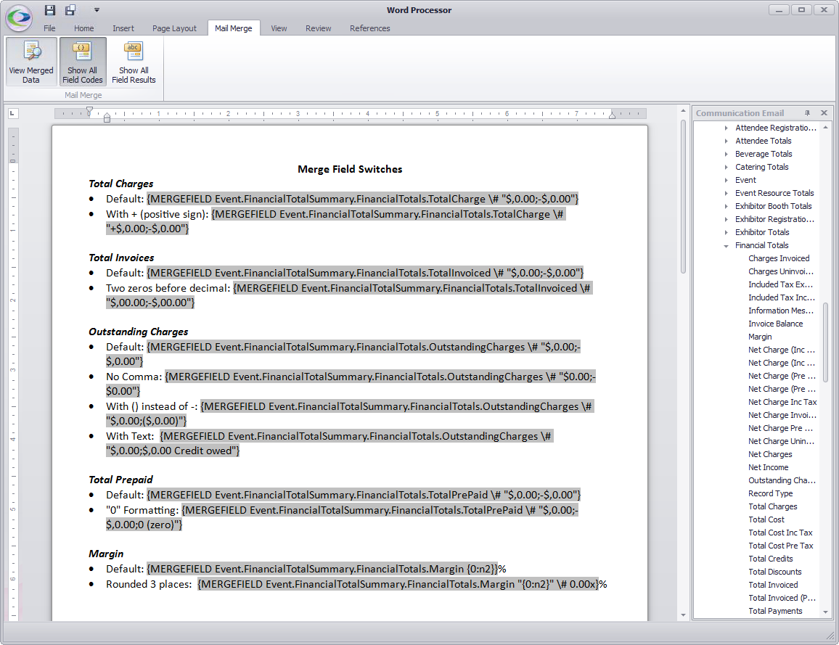Open the Page Layout tab
This screenshot has height=645, width=839.
click(174, 28)
